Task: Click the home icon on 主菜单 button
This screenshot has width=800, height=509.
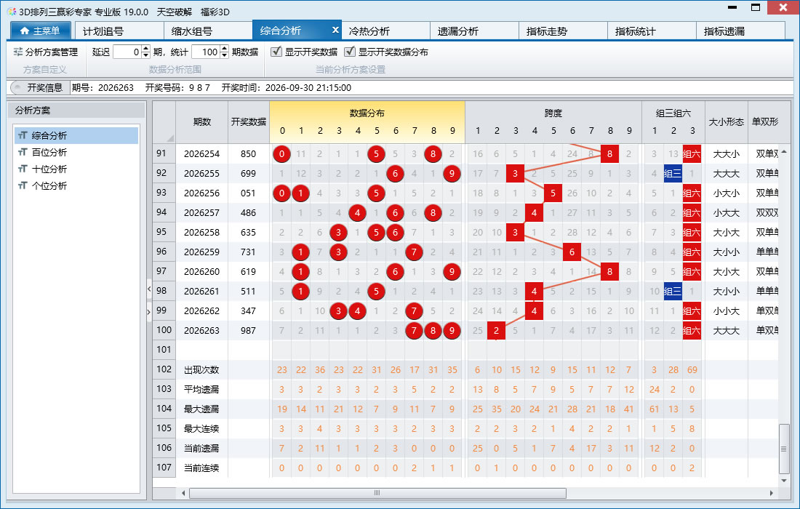Action: 25,31
